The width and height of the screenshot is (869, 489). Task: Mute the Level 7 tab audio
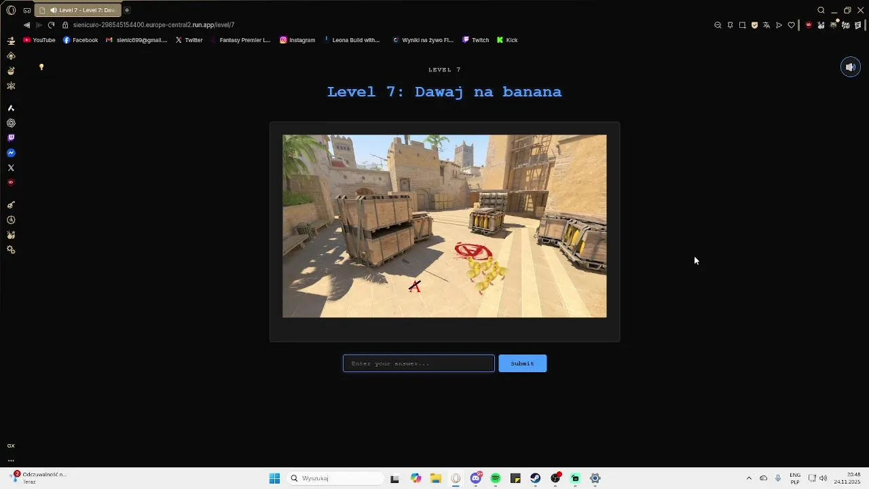(53, 10)
